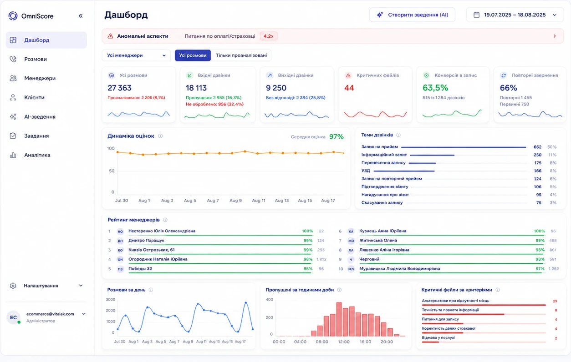The image size is (571, 362).
Task: Click info icon next to Теми дзвінків
Action: (398, 135)
